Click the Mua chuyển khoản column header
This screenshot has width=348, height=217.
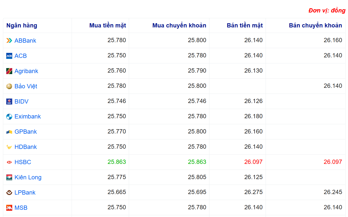(x=179, y=25)
